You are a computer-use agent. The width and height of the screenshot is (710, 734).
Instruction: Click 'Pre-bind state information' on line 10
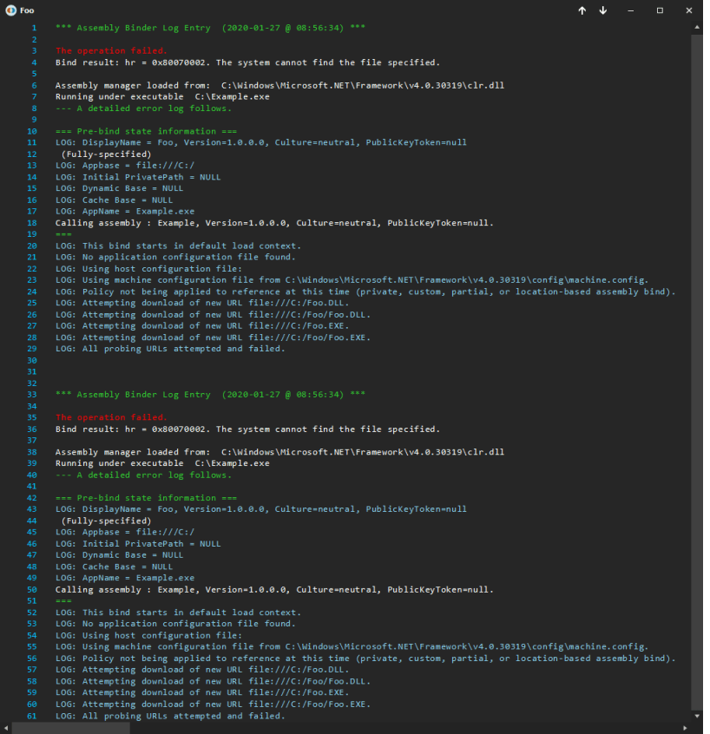tap(146, 131)
